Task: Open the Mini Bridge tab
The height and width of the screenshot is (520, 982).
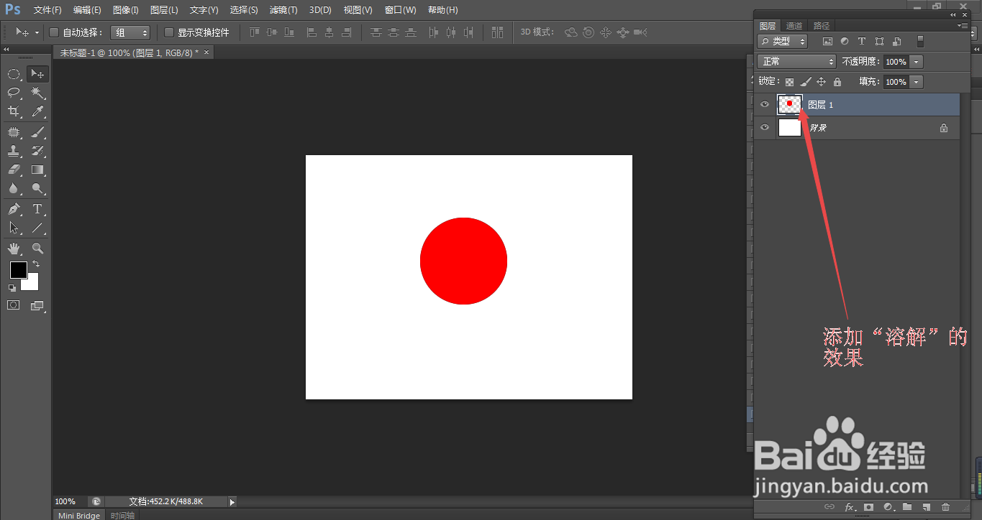Action: [x=79, y=515]
